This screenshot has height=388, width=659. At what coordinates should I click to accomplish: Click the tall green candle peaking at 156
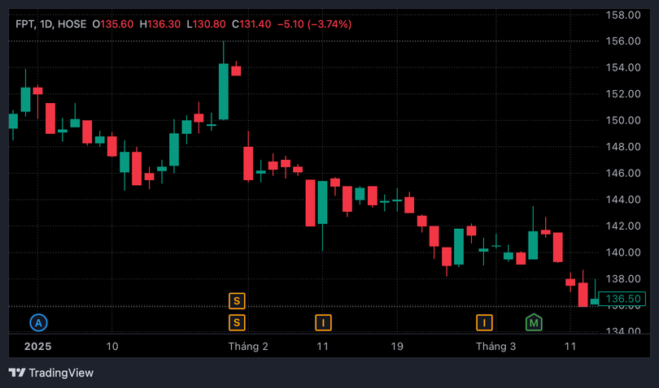pyautogui.click(x=224, y=91)
